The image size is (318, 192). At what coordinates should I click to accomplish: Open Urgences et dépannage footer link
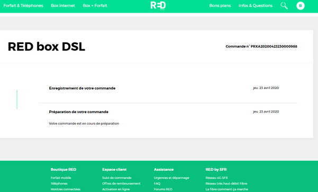172,178
